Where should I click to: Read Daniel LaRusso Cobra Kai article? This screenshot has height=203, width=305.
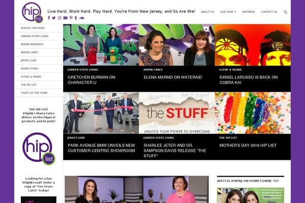pos(249,80)
